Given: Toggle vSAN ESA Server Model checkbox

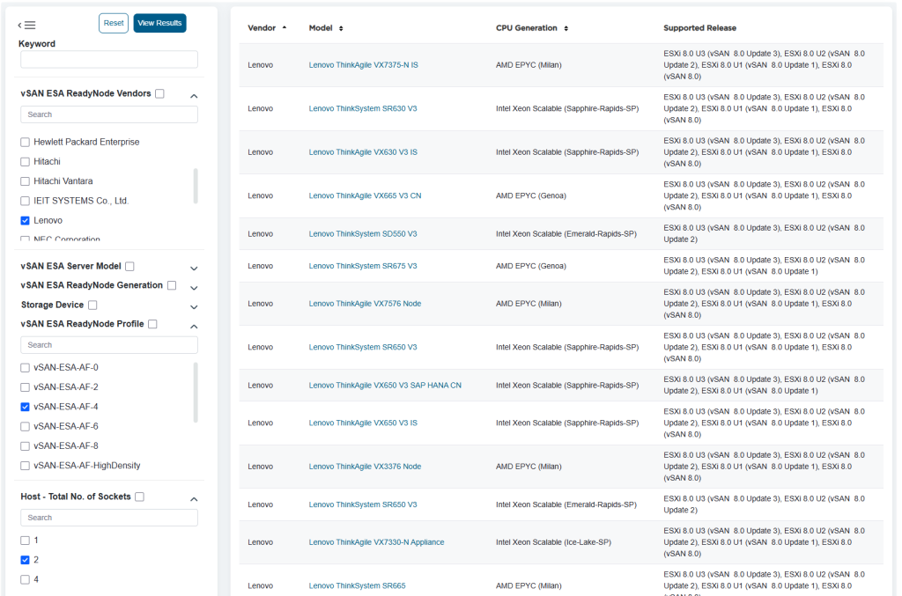Looking at the screenshot, I should coord(130,266).
